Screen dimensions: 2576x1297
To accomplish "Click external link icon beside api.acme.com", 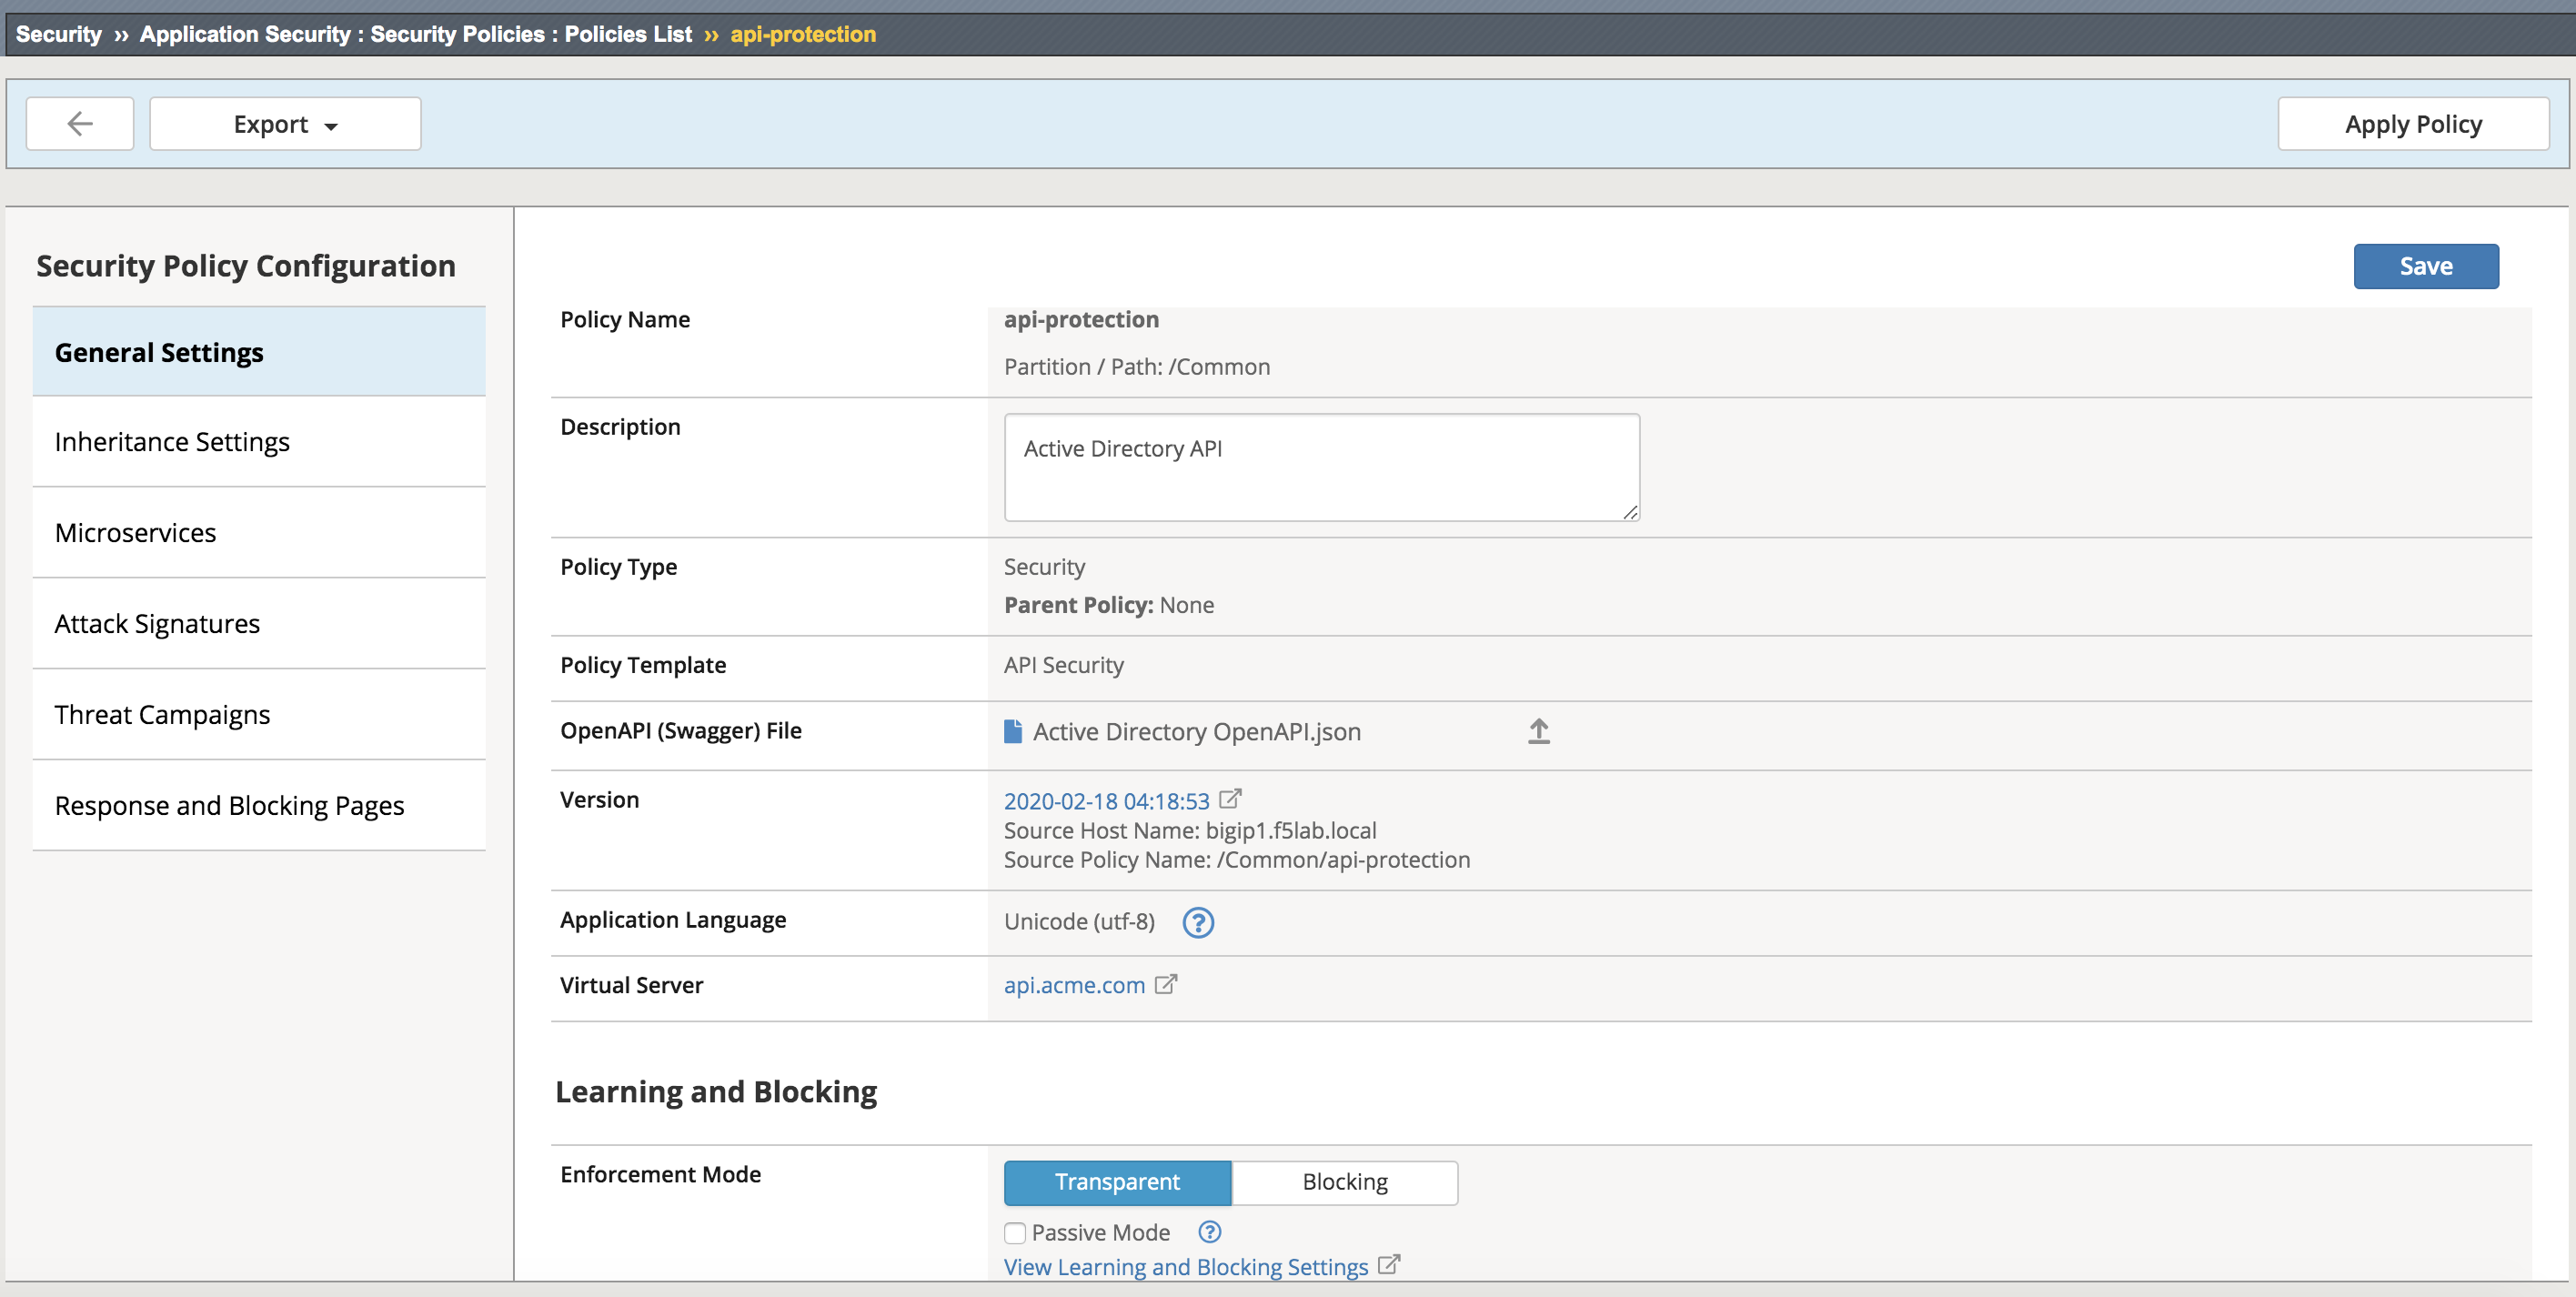I will 1166,984.
